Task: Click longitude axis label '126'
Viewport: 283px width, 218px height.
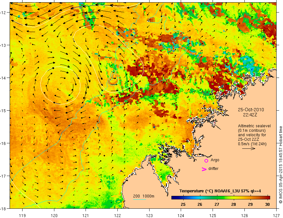Action: point(244,215)
